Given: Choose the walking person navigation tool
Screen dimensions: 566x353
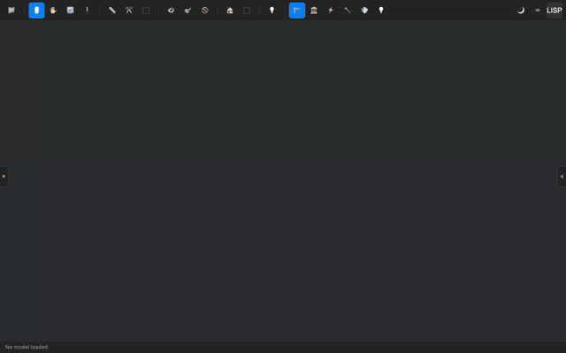Looking at the screenshot, I should tap(87, 10).
